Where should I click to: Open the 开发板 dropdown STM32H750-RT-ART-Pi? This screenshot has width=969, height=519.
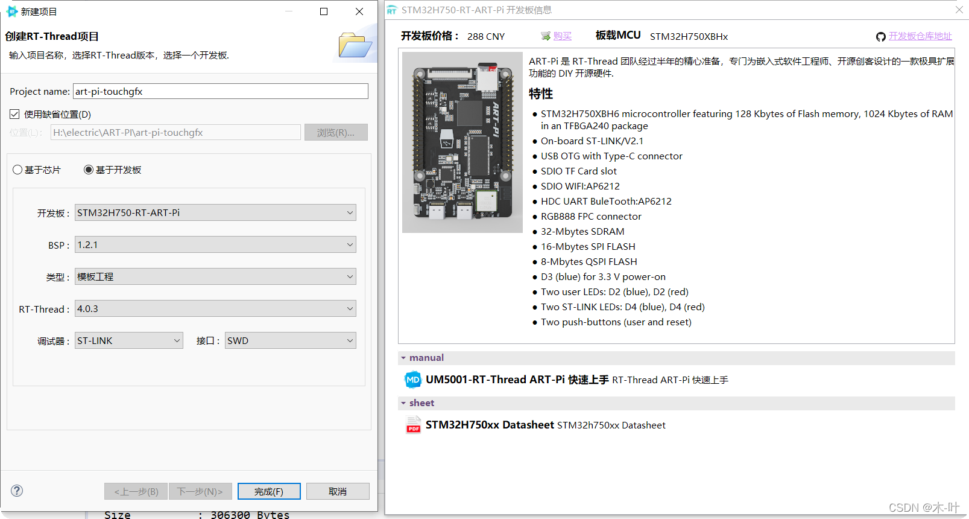tap(215, 212)
